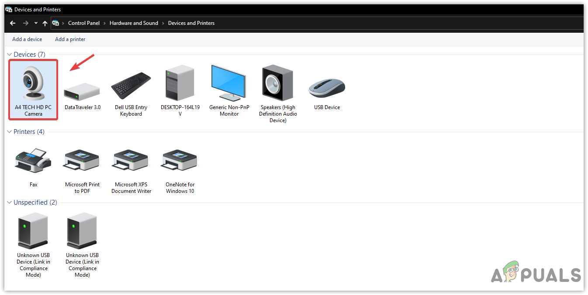Viewport: 588px width, 295px height.
Task: Select the A4 TECH HD PC Camera icon
Action: 33,83
